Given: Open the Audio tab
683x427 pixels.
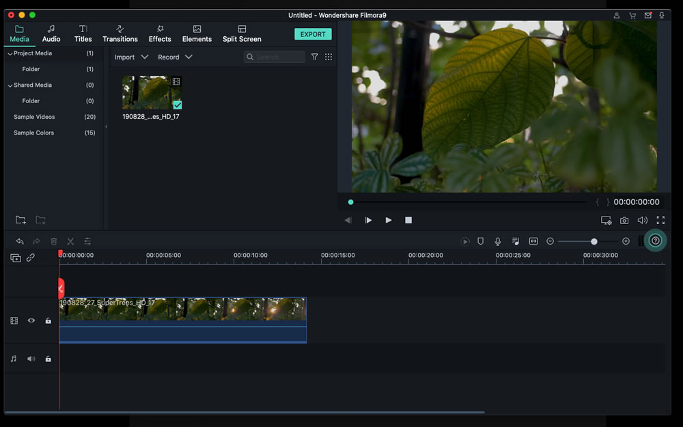Looking at the screenshot, I should tap(51, 33).
